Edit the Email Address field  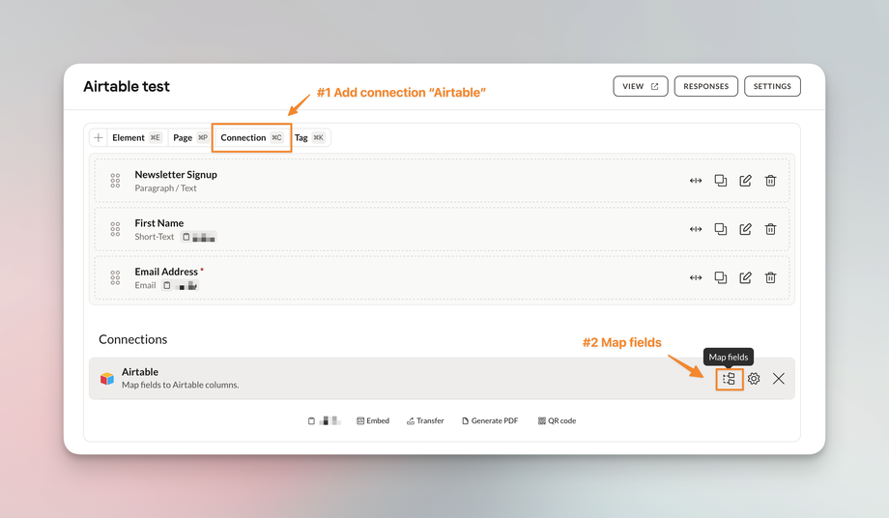pos(745,277)
